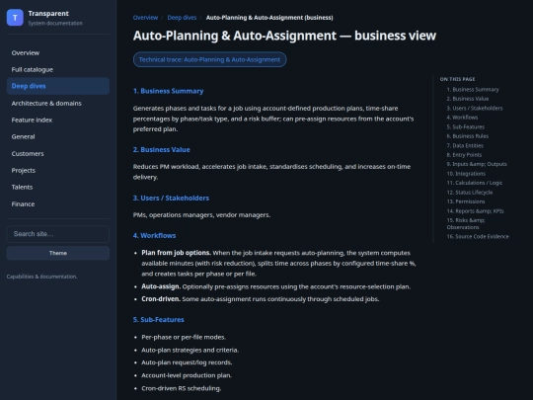
Task: Open the Finance section
Action: click(58, 203)
